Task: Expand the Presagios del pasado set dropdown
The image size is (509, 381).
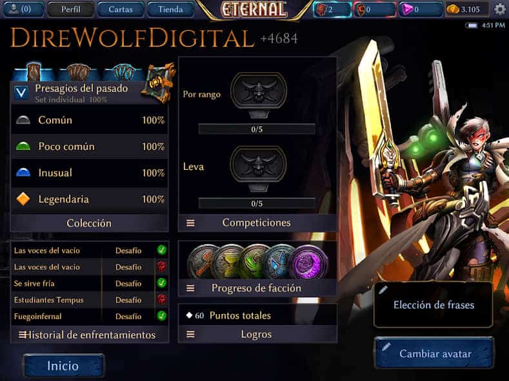Action: click(x=21, y=93)
